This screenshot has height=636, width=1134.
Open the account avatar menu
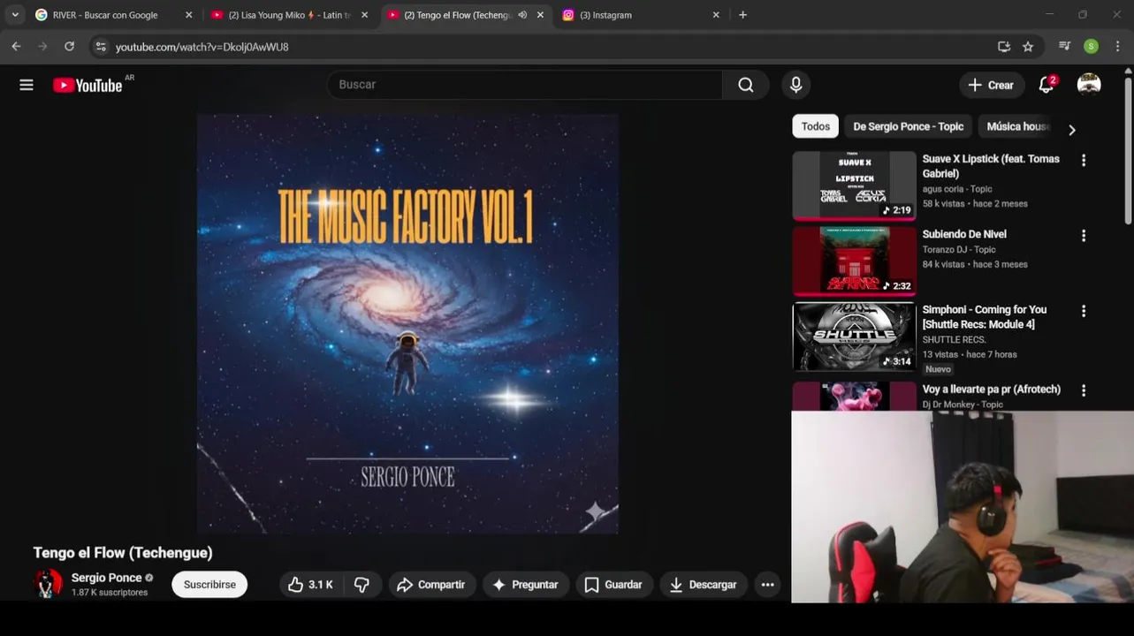pyautogui.click(x=1089, y=85)
